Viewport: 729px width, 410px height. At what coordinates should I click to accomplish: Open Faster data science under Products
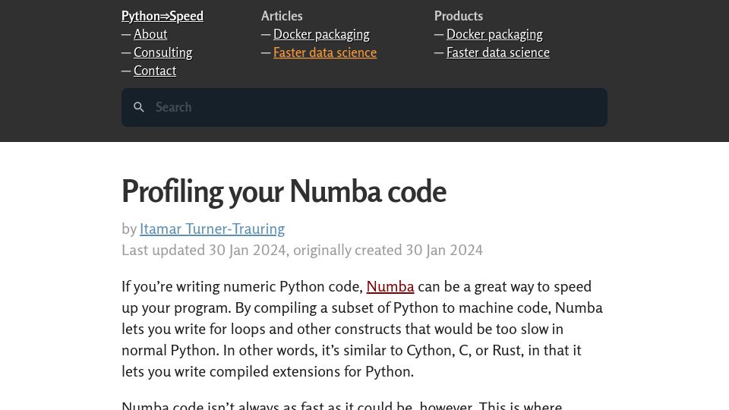(498, 52)
